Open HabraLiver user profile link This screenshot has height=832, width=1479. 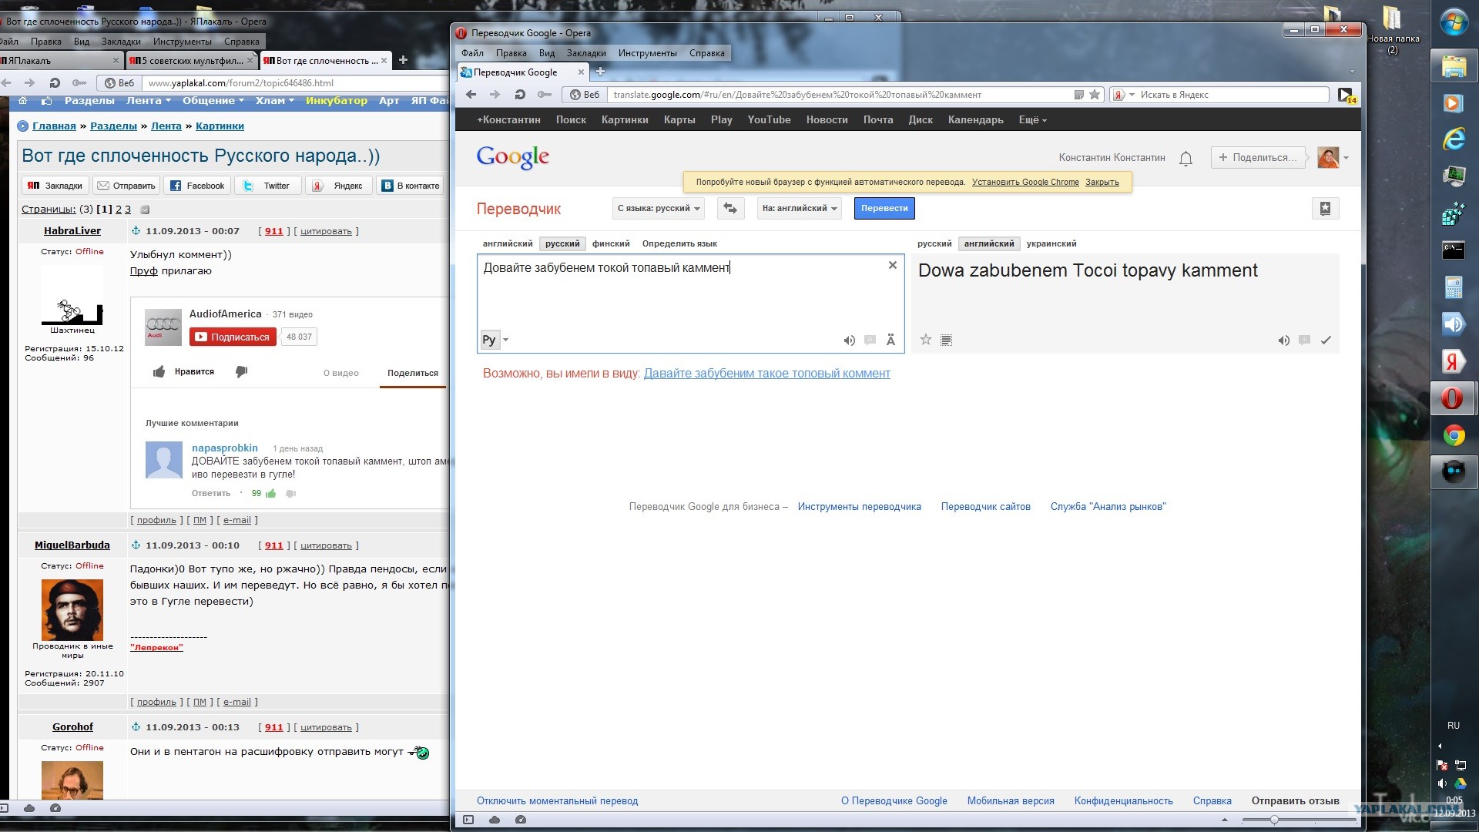[72, 231]
